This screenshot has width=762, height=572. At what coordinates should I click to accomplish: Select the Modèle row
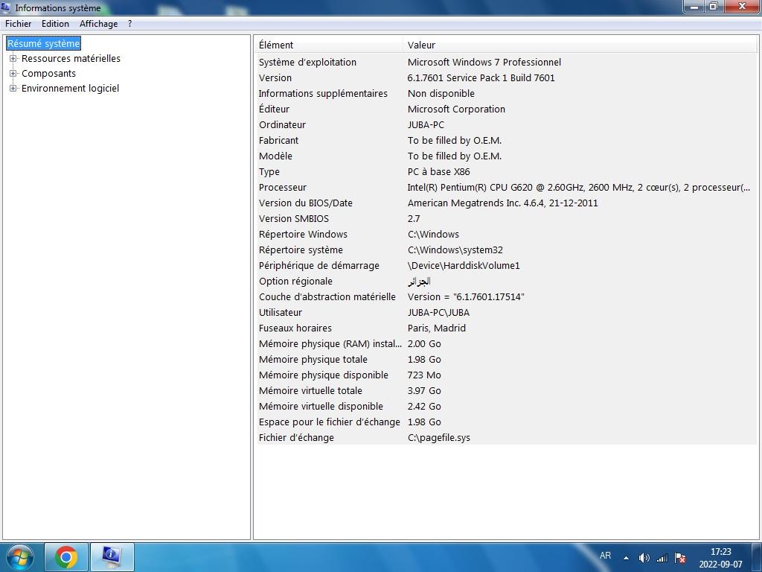506,156
